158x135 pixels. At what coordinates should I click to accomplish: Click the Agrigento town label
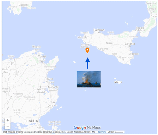coord(103,49)
